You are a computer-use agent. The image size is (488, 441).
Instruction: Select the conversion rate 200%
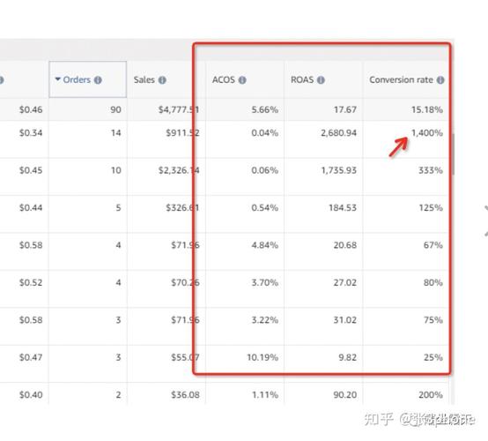[431, 395]
